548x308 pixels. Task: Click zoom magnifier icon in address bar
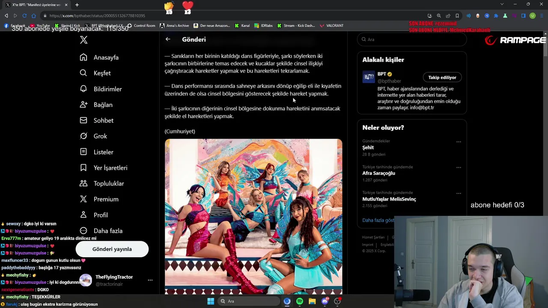[439, 16]
